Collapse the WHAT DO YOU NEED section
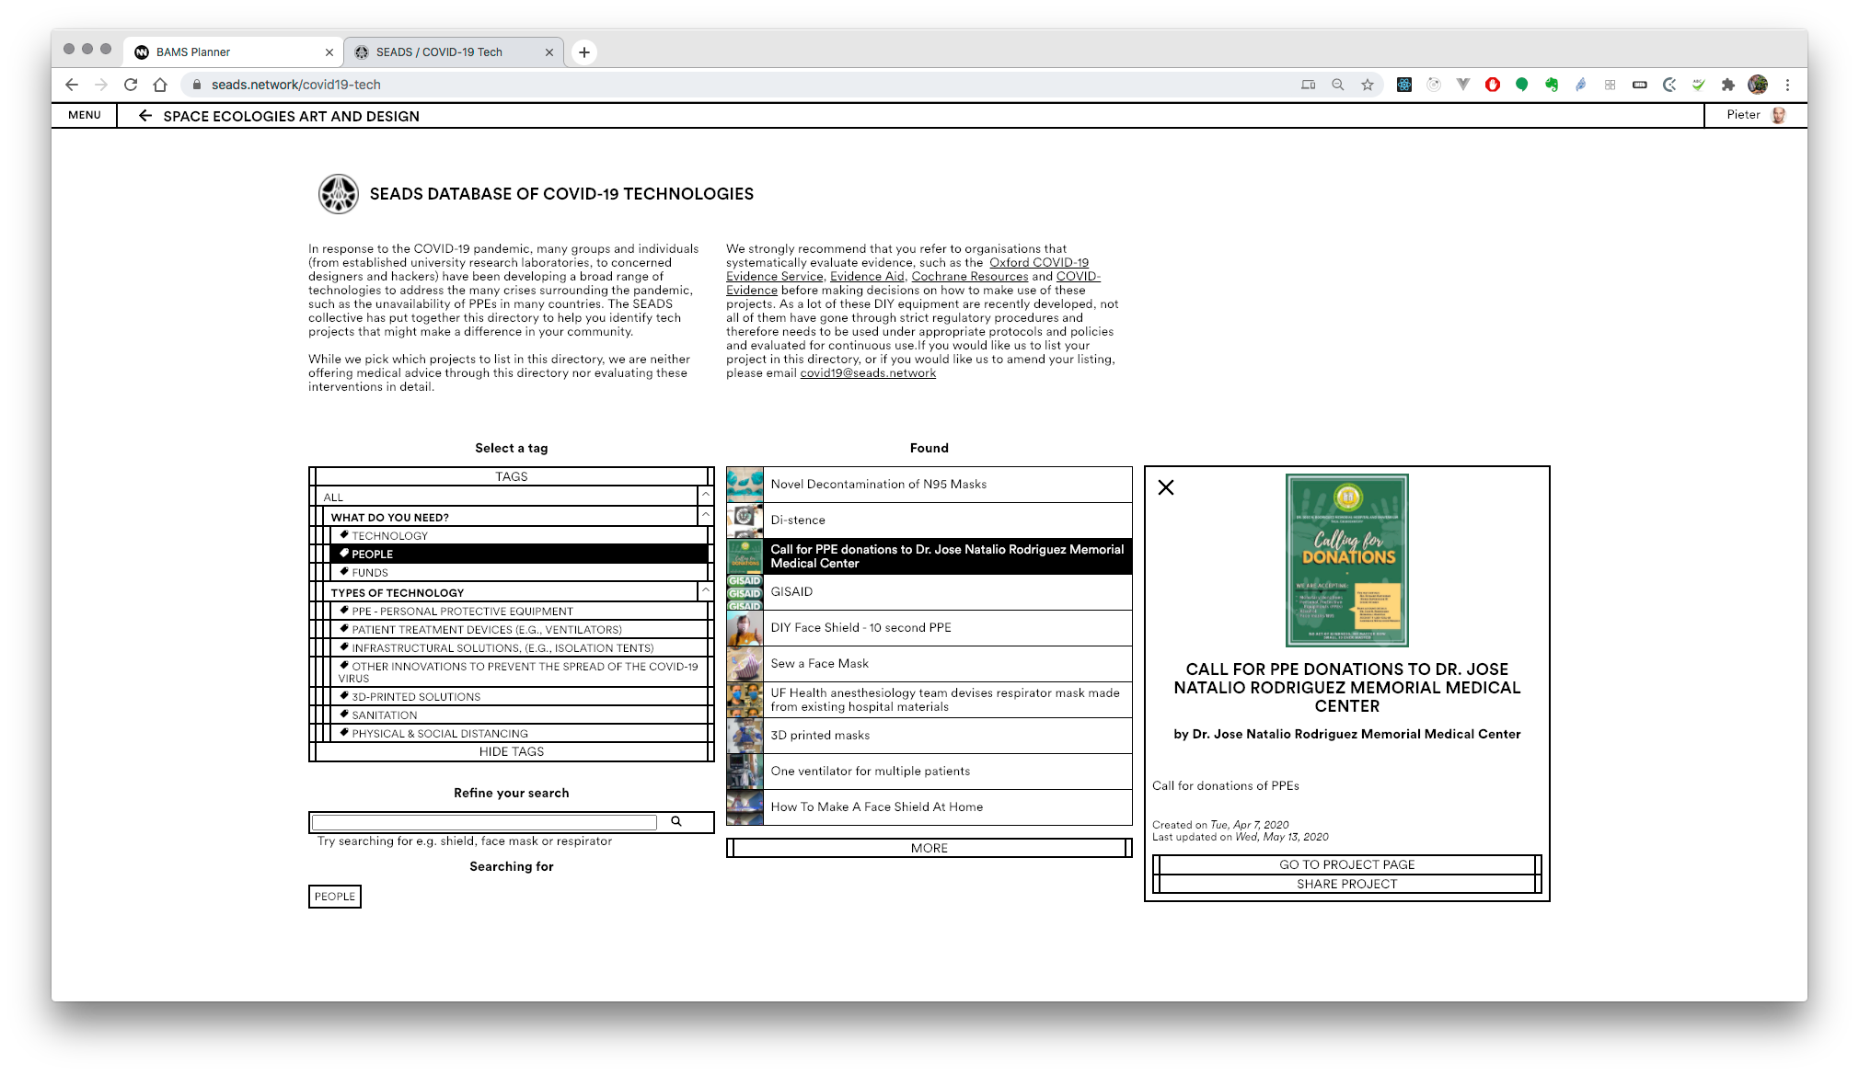 [706, 516]
